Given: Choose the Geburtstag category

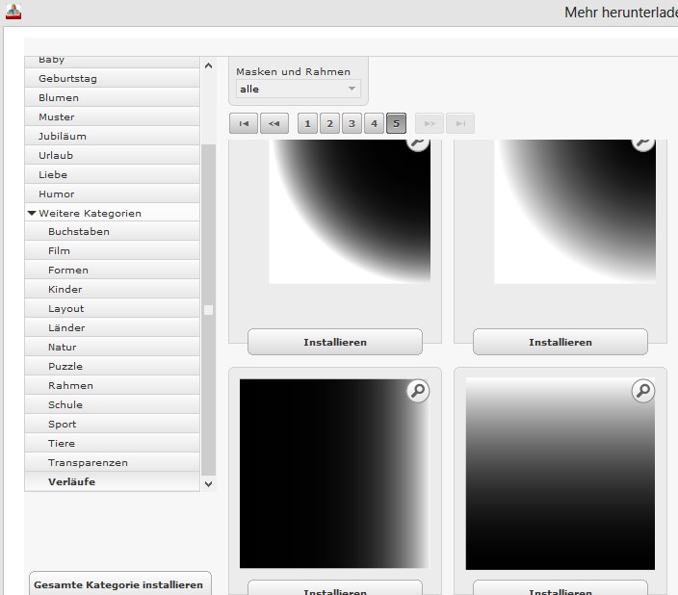Looking at the screenshot, I should 67,78.
